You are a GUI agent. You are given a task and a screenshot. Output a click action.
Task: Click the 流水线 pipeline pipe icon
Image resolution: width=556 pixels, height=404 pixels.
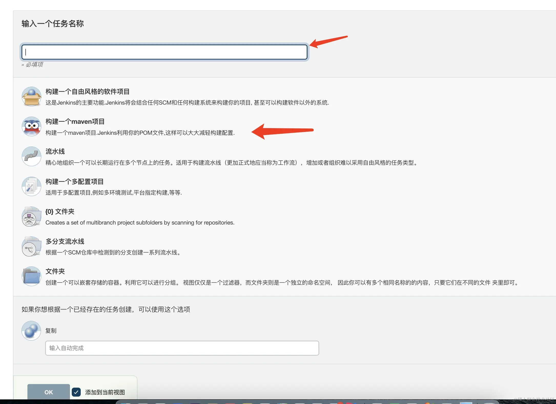pos(31,156)
